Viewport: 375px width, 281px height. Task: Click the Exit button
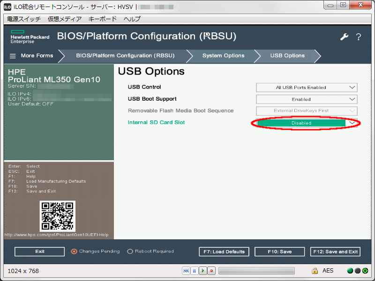tap(39, 251)
